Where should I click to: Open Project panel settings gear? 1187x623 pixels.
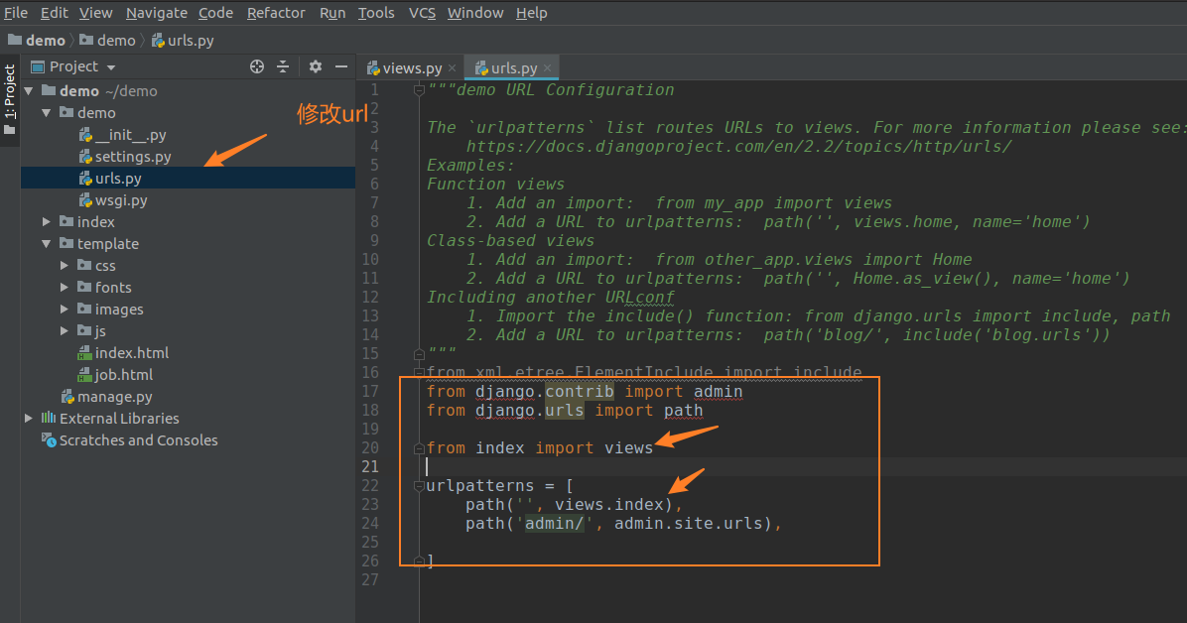point(316,66)
